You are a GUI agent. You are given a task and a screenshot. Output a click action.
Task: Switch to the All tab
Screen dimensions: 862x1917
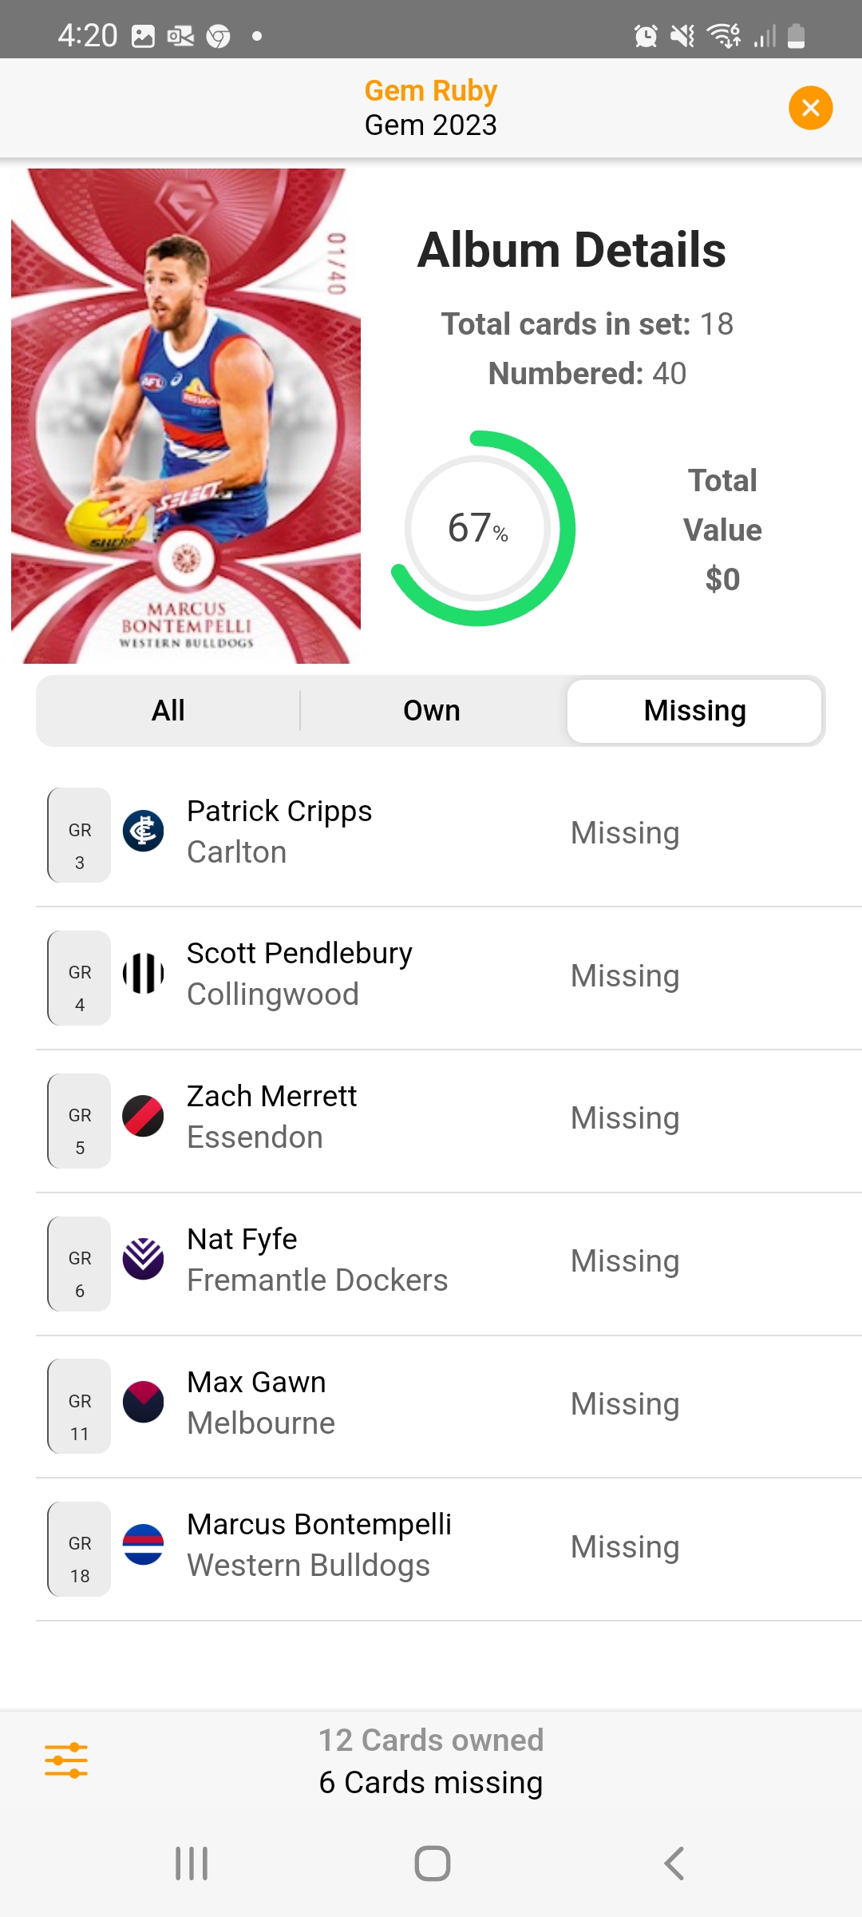click(168, 711)
